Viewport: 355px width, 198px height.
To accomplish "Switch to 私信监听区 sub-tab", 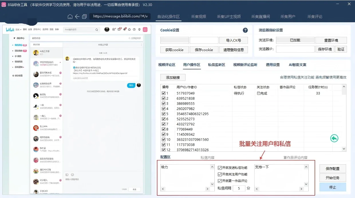I will 216,65.
